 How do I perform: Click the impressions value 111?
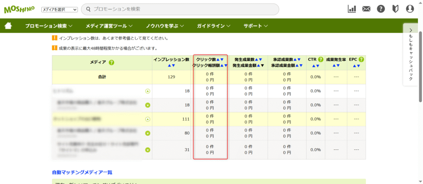(186, 119)
